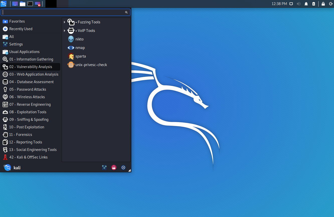This screenshot has width=334, height=217.
Task: Select 01 - Information Gathering category
Action: (30, 59)
